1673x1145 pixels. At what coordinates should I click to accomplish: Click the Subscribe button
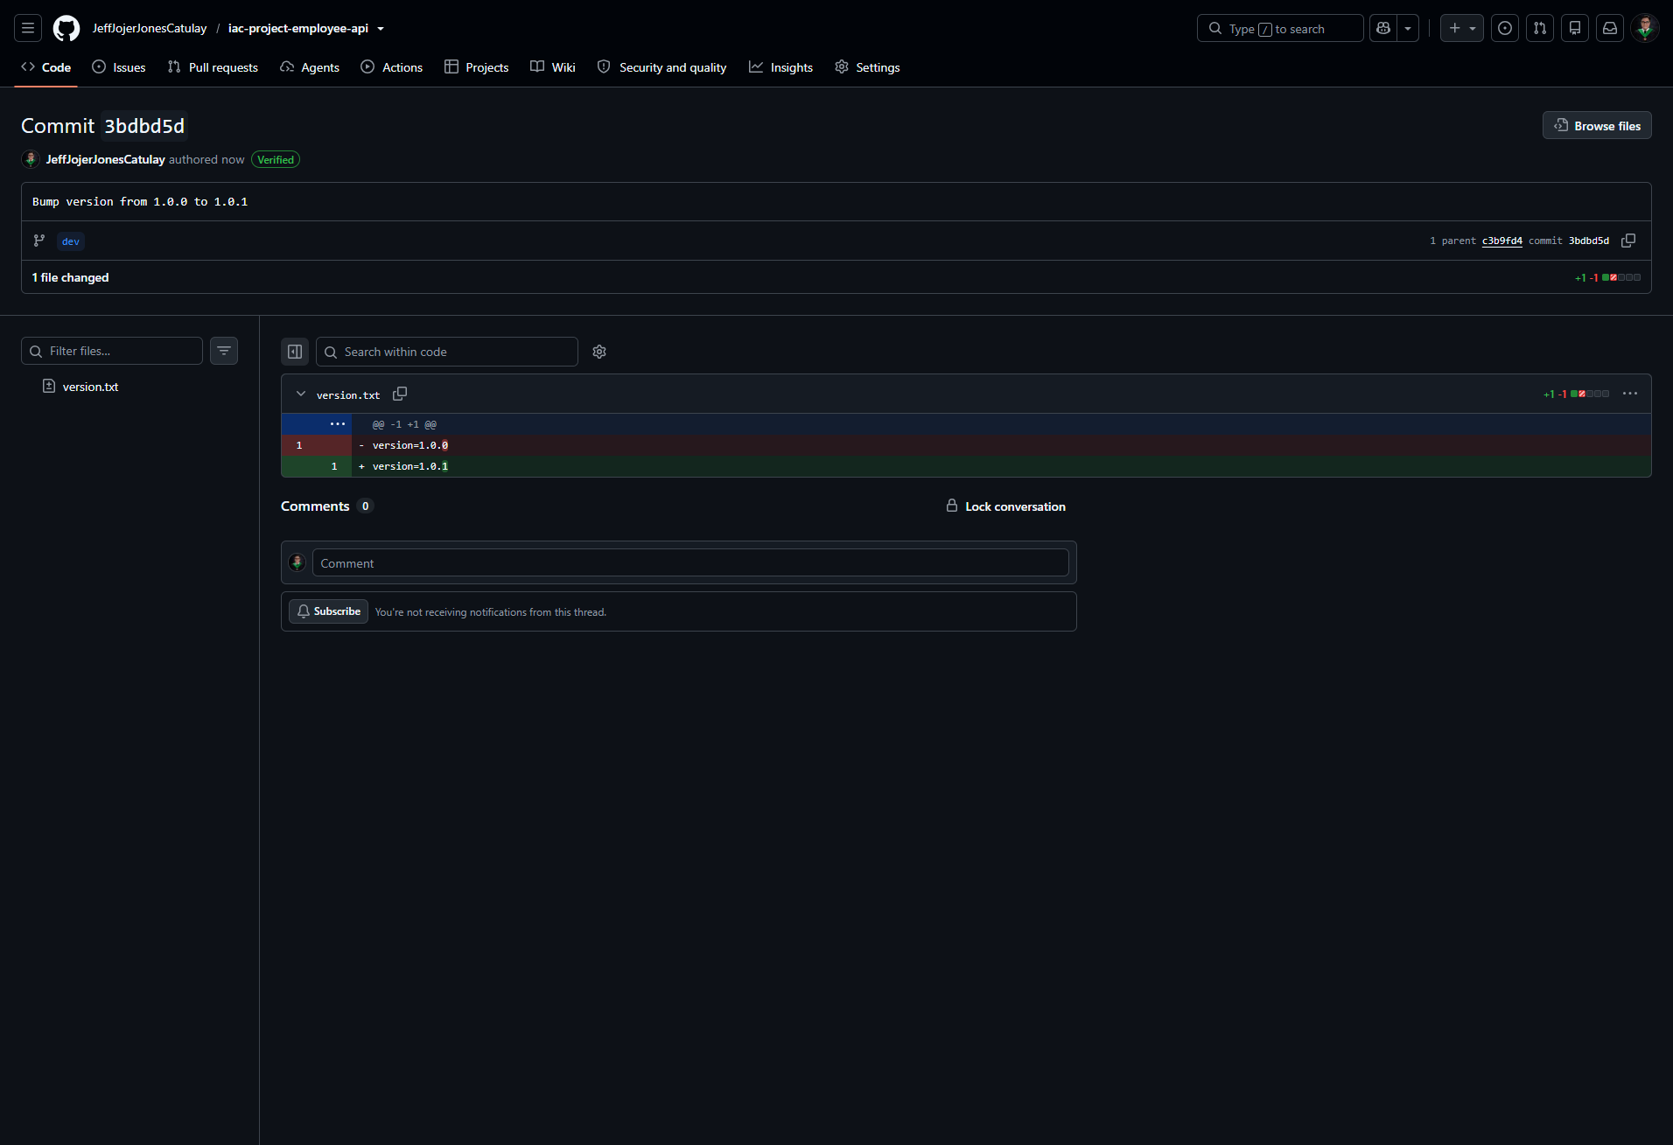click(328, 611)
